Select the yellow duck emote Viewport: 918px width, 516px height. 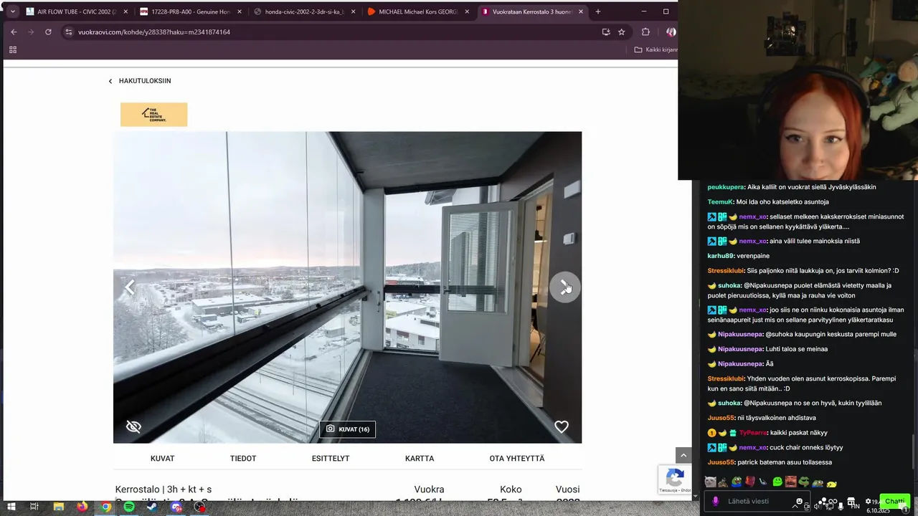[x=831, y=484]
